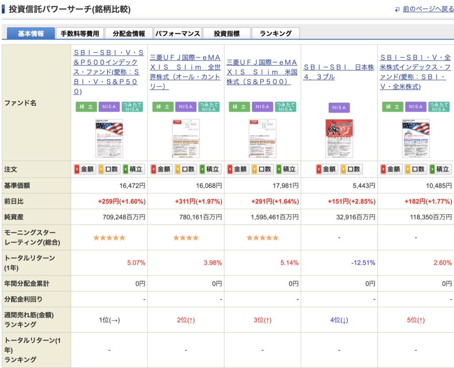Select weekly ranking 5位(↑)
Viewport: 454px width, 368px height.
coord(416,320)
